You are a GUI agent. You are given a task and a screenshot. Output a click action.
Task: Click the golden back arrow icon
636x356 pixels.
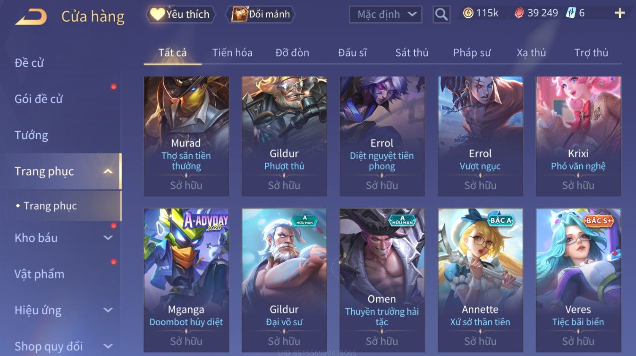coord(31,17)
